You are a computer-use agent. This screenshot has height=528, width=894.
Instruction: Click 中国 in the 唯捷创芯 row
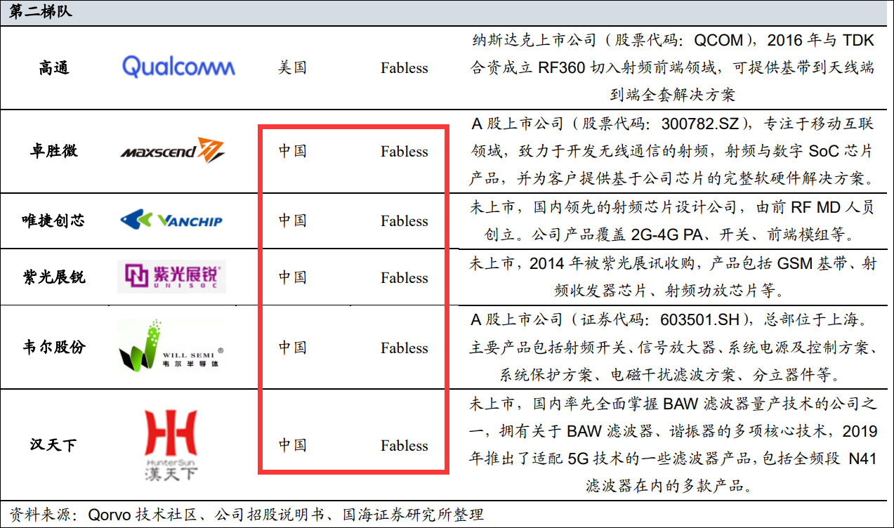tap(292, 220)
